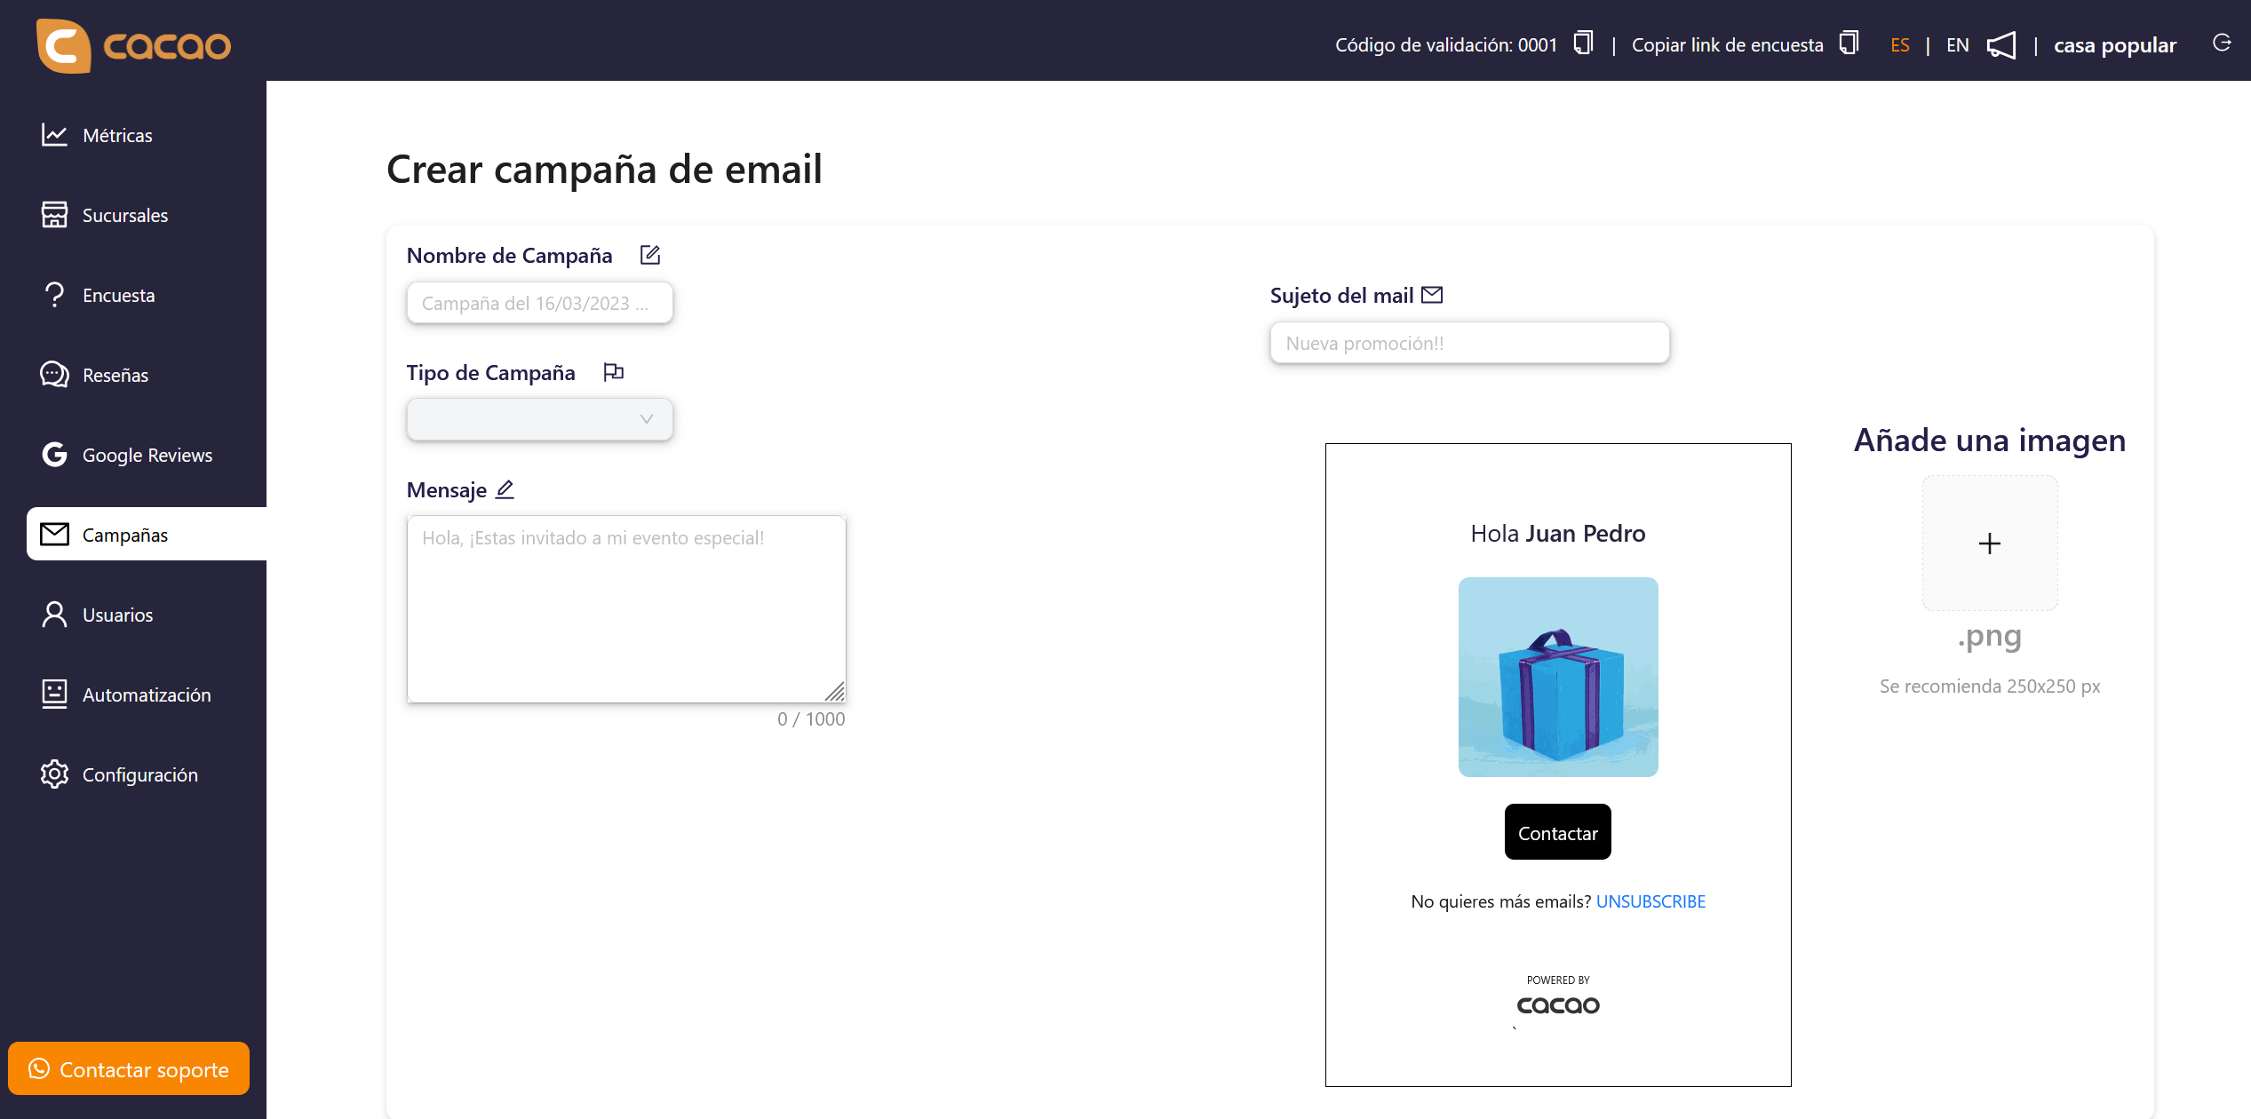Click the Contactar soporte button

[128, 1069]
